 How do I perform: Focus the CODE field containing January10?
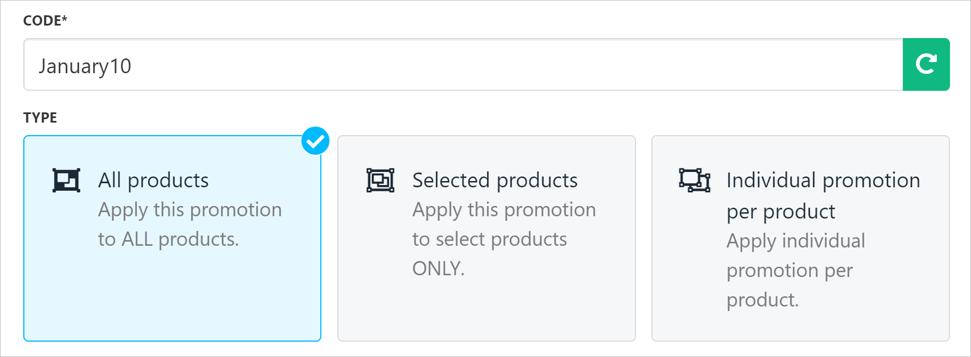pos(463,65)
